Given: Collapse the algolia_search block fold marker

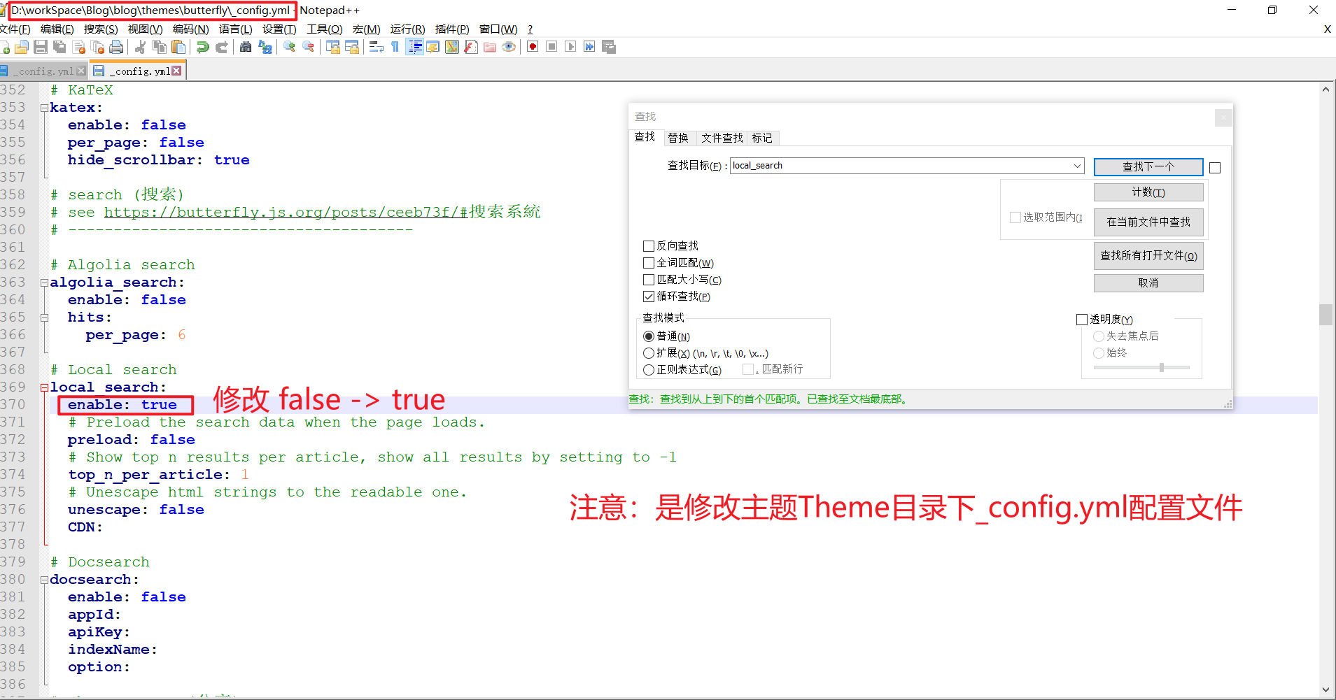Looking at the screenshot, I should (44, 283).
